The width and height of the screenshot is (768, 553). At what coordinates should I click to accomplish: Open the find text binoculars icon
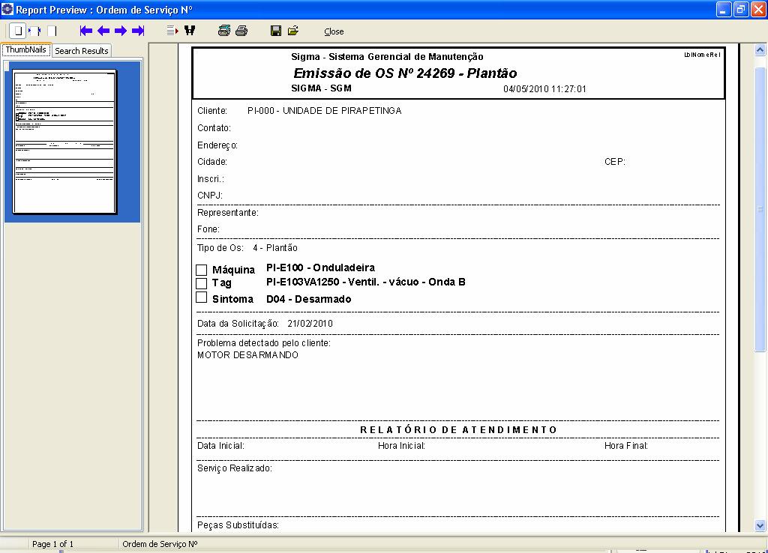[x=190, y=31]
